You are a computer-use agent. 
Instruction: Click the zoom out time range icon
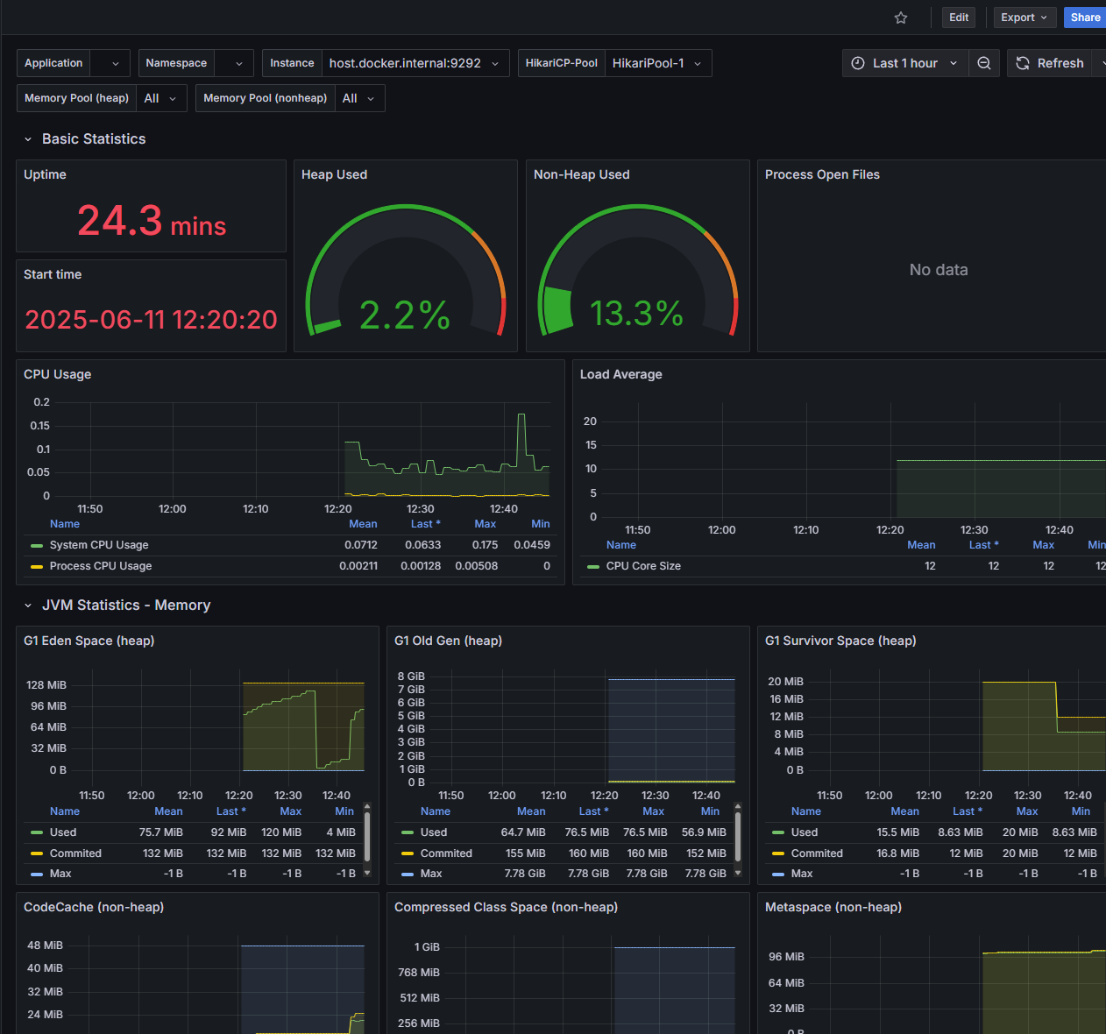tap(984, 63)
